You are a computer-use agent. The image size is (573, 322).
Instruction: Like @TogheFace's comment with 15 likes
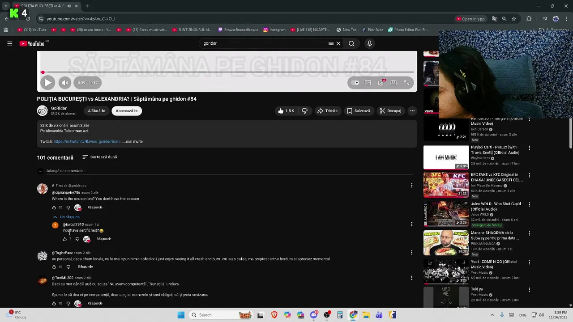pos(54,267)
